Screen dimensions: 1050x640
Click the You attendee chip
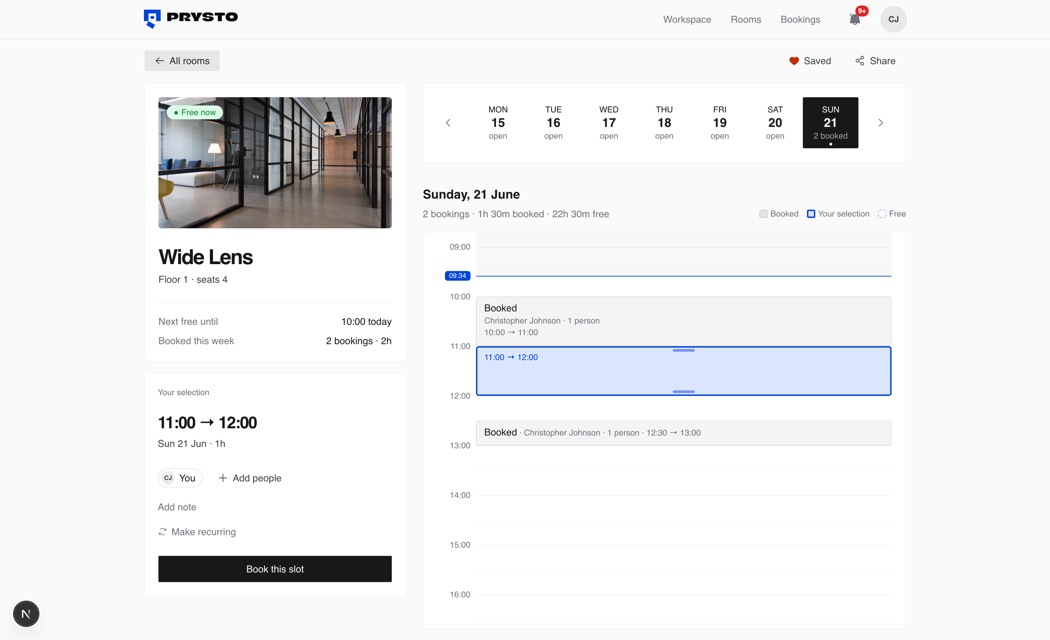click(x=180, y=478)
